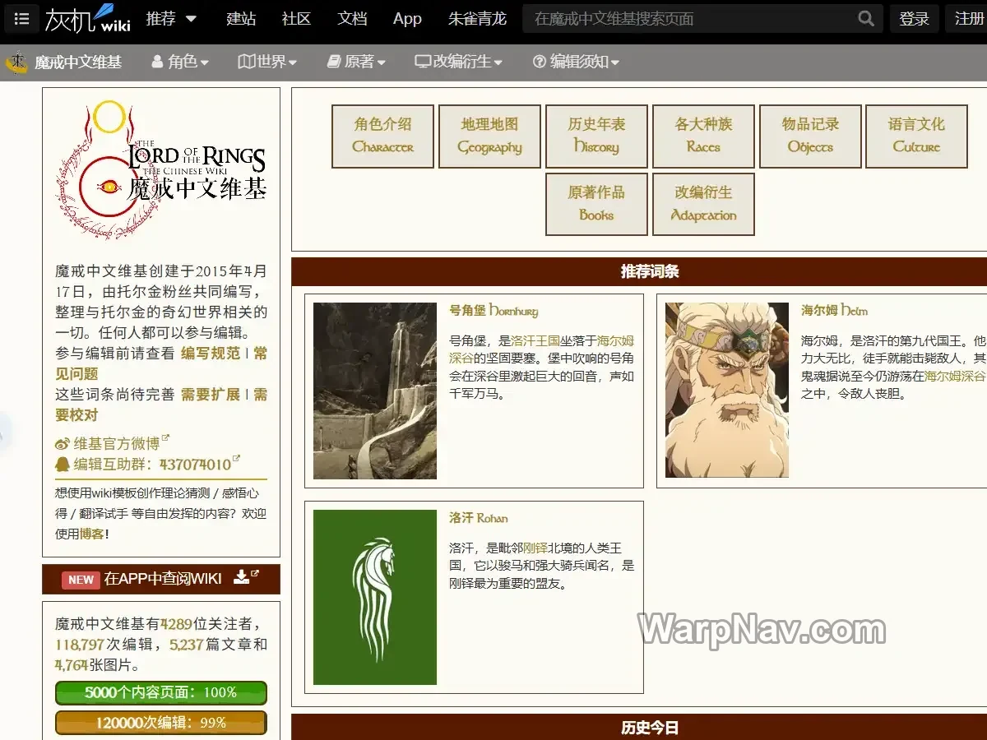Click the 5,237 articles count
The image size is (987, 740).
(186, 645)
